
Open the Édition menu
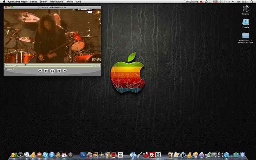pos(44,2)
